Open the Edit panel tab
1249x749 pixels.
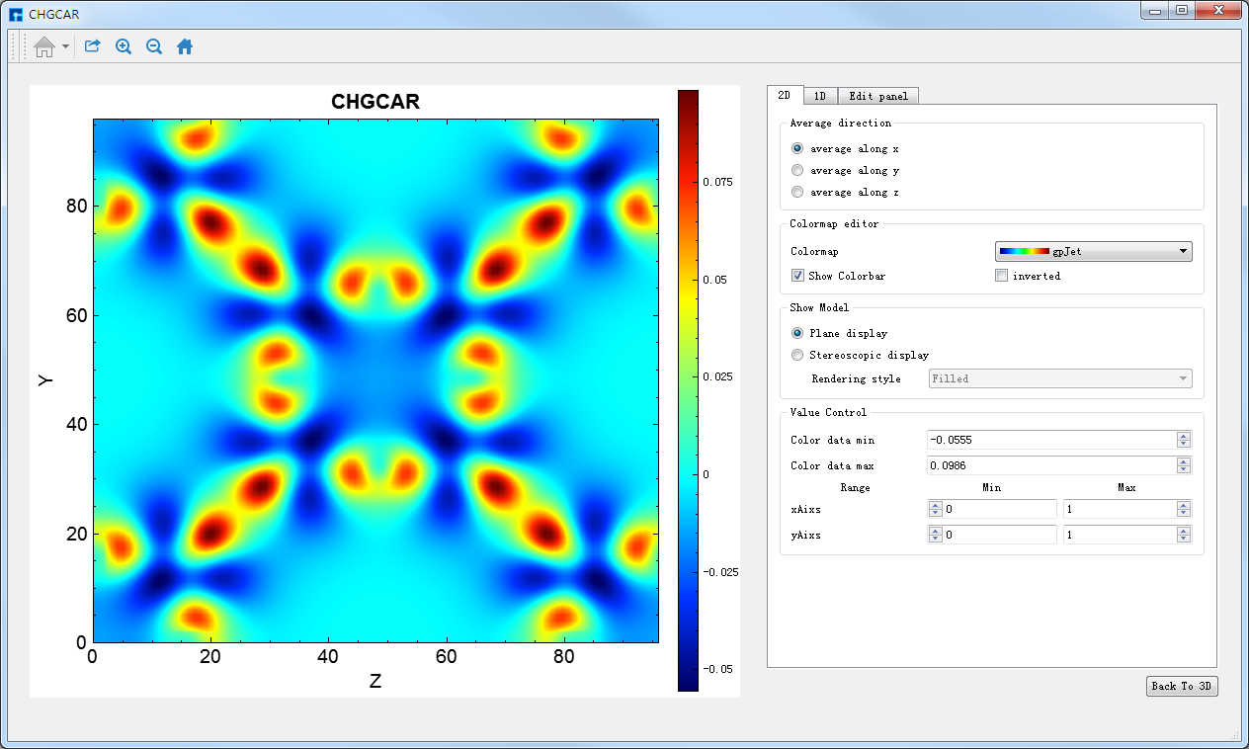pos(878,96)
